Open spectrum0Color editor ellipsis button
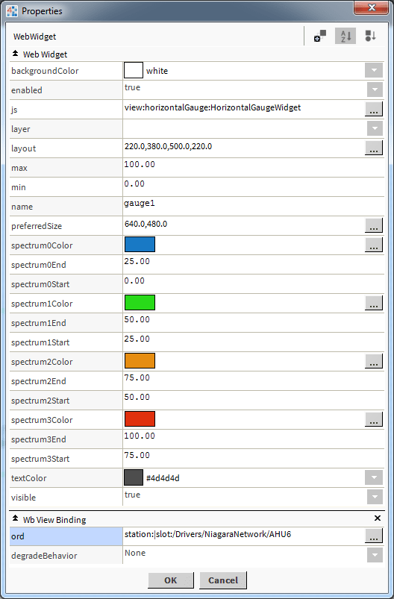394x599 pixels. (374, 245)
